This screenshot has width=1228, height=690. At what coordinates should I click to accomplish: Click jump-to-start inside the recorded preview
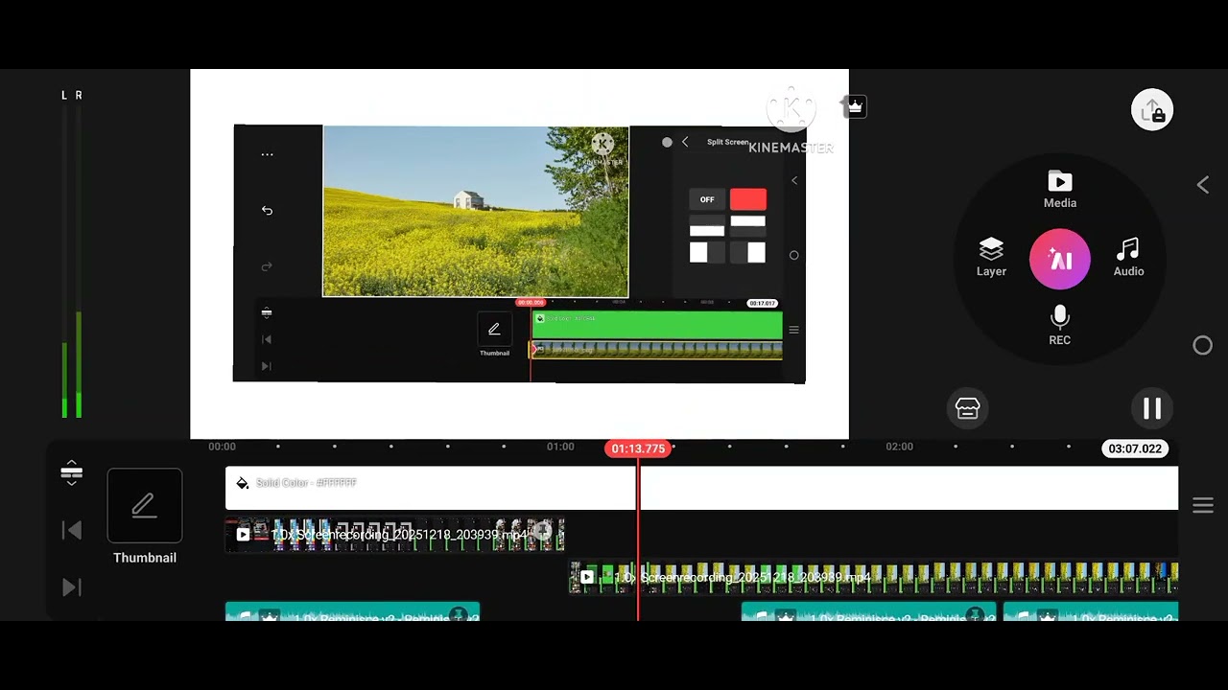pyautogui.click(x=267, y=339)
